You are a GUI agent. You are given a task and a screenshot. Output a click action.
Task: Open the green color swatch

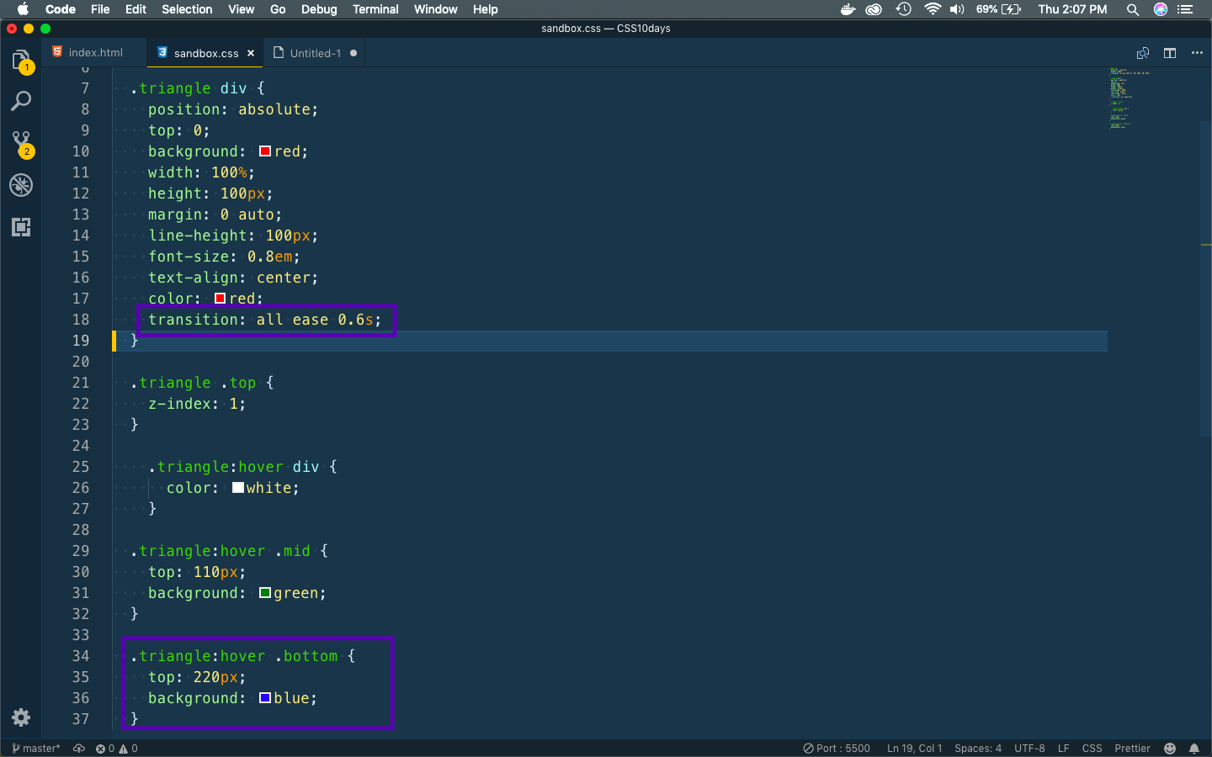tap(265, 593)
